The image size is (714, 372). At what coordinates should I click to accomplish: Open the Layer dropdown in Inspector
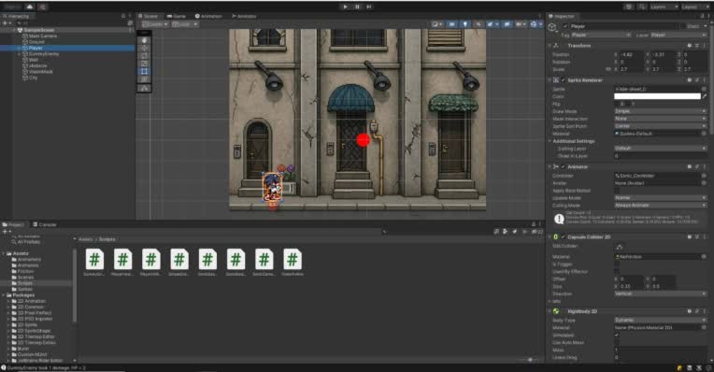click(x=678, y=36)
